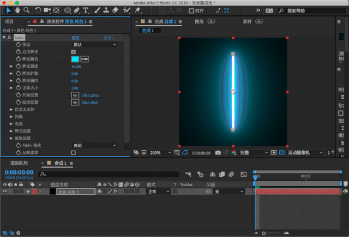
Task: Click the 开始位置 crosshair point picker
Action: click(x=75, y=95)
